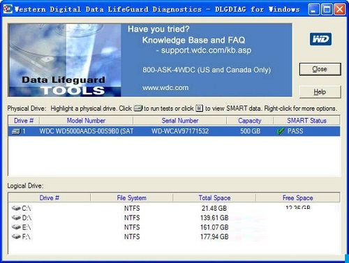The image size is (349, 263).
Task: Select the physical drive 1 disk icon
Action: [16, 131]
